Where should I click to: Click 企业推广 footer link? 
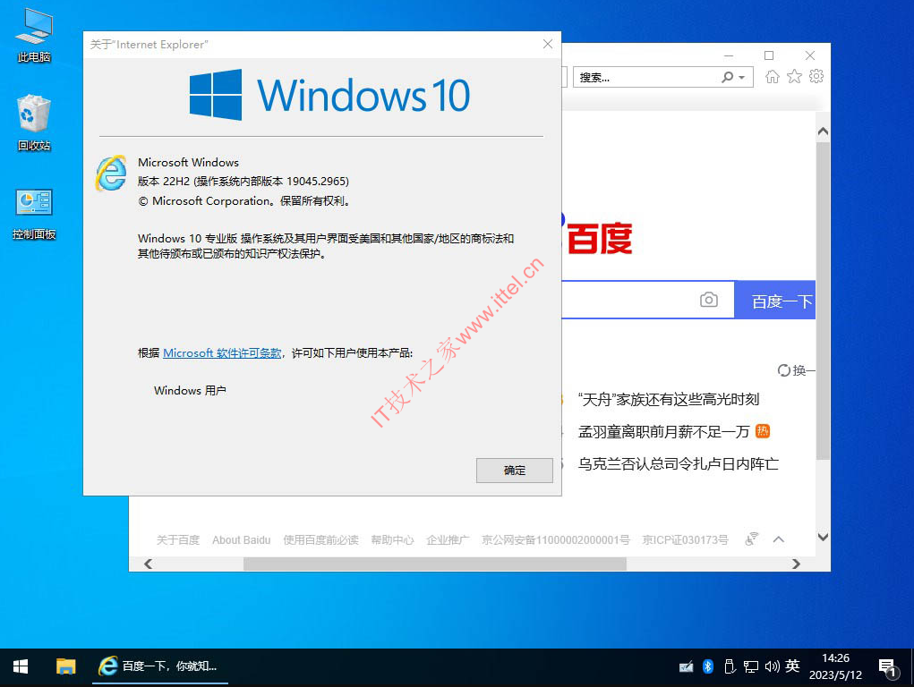pos(448,539)
